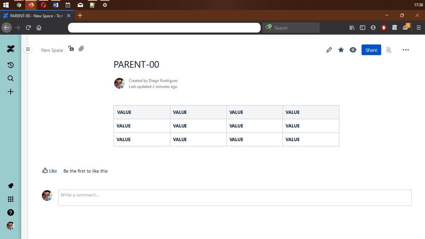Select second row third column VALUE cell
The image size is (425, 239).
pos(254,126)
